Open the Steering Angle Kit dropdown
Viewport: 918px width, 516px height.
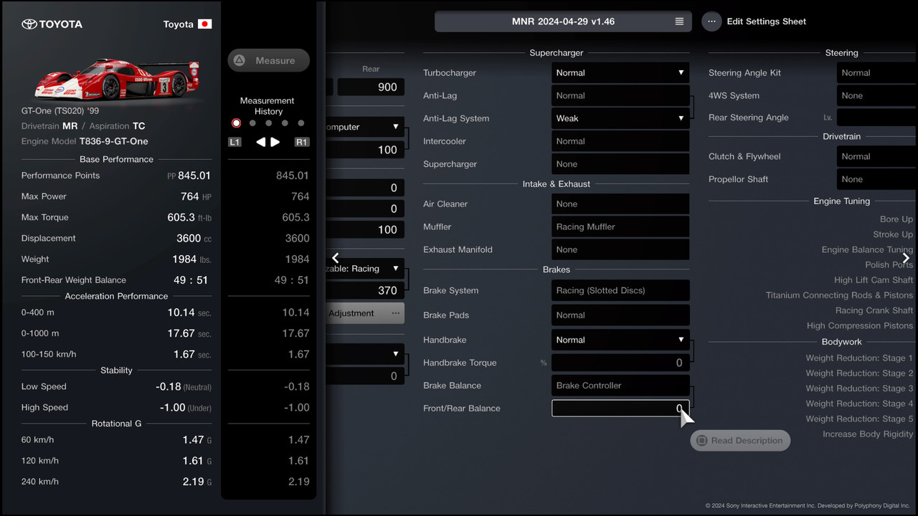pyautogui.click(x=877, y=72)
